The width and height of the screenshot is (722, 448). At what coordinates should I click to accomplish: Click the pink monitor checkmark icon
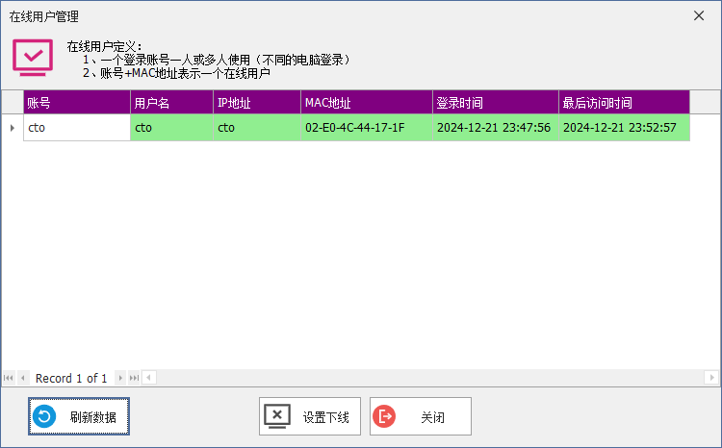[x=33, y=58]
